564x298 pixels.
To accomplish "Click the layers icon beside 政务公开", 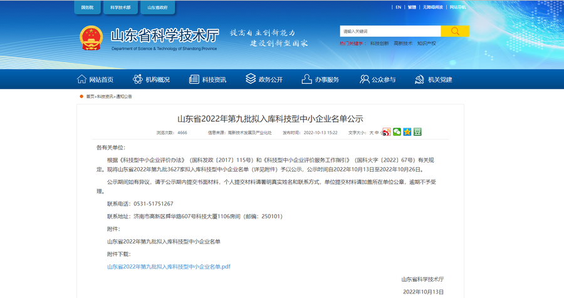I will click(251, 79).
